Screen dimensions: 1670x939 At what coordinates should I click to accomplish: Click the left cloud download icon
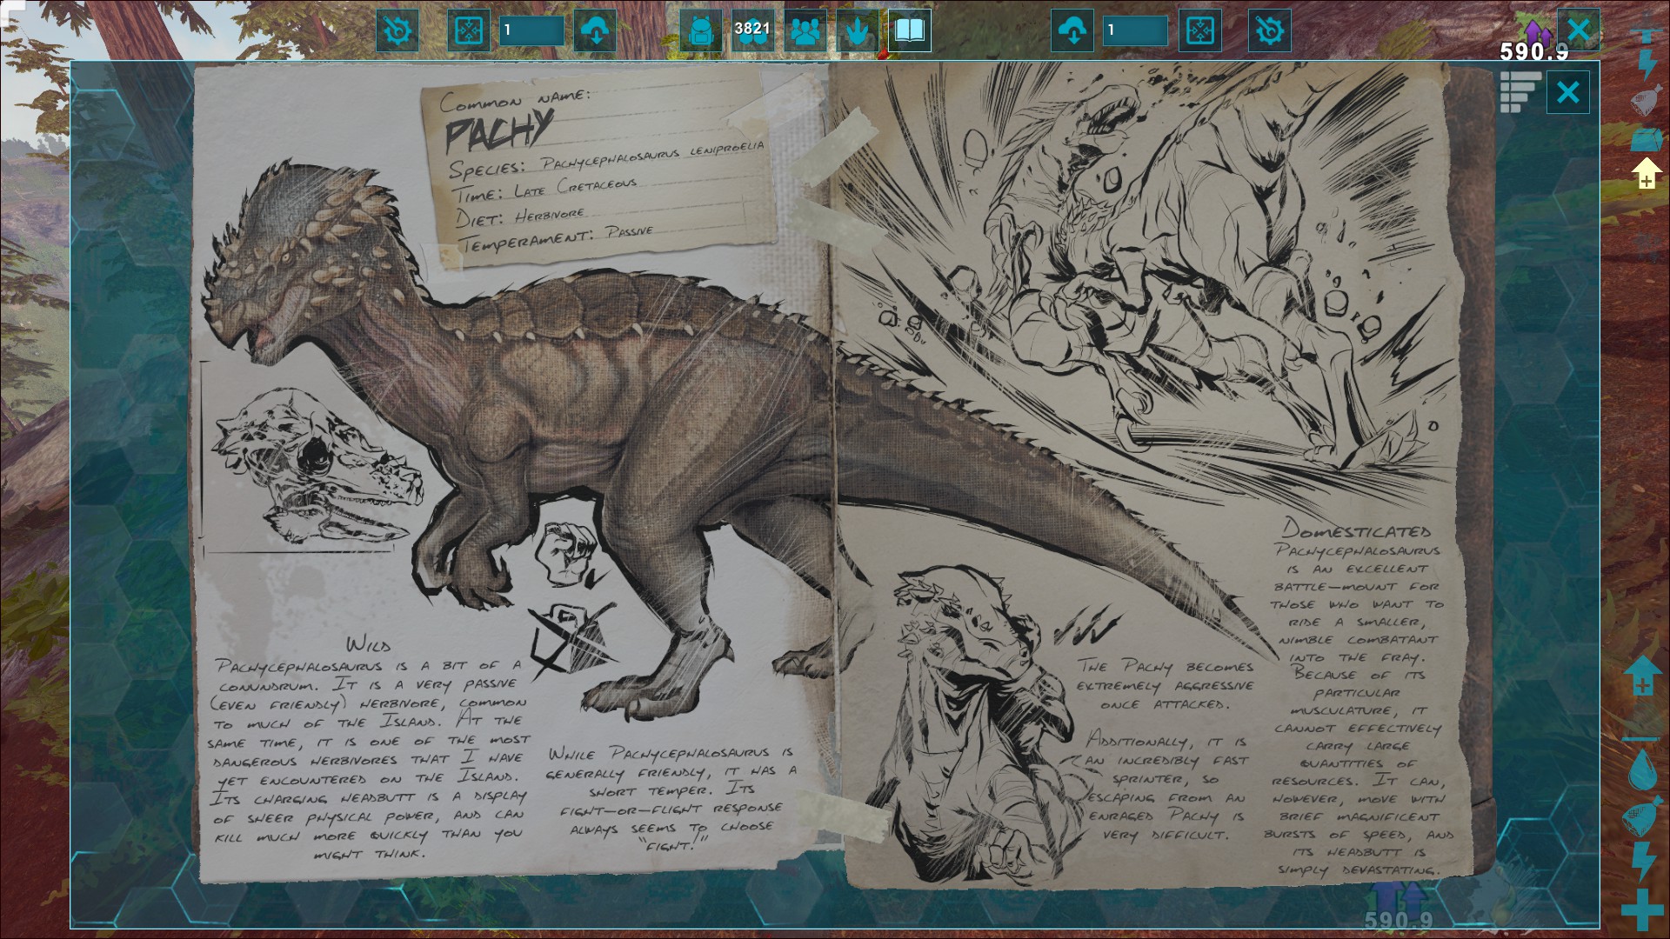tap(595, 31)
